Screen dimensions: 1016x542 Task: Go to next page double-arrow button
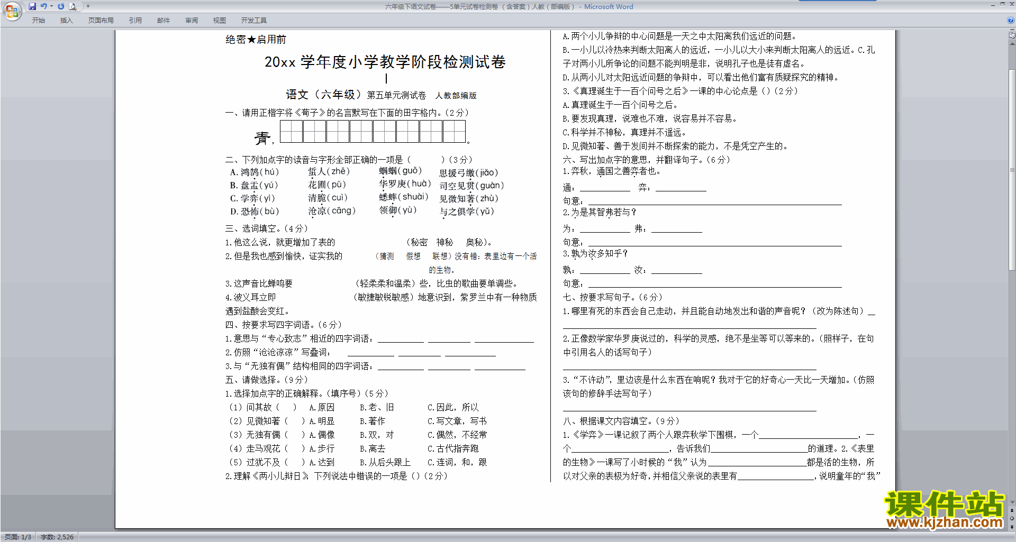pos(1012,526)
